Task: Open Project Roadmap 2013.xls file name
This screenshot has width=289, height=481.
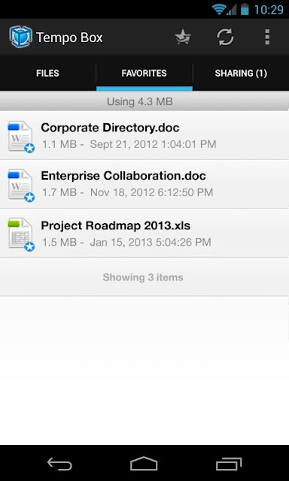Action: (115, 225)
